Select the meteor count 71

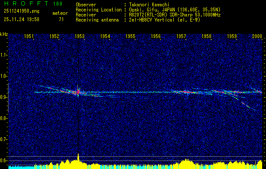(x=61, y=19)
